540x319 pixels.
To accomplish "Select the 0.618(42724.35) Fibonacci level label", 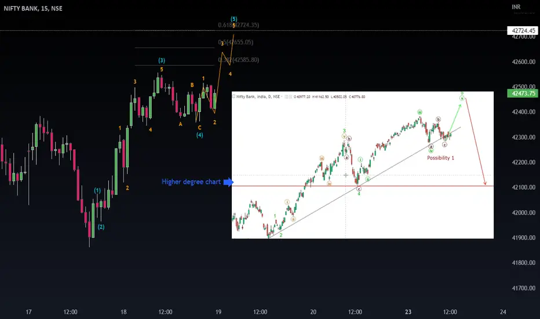I will (239, 25).
